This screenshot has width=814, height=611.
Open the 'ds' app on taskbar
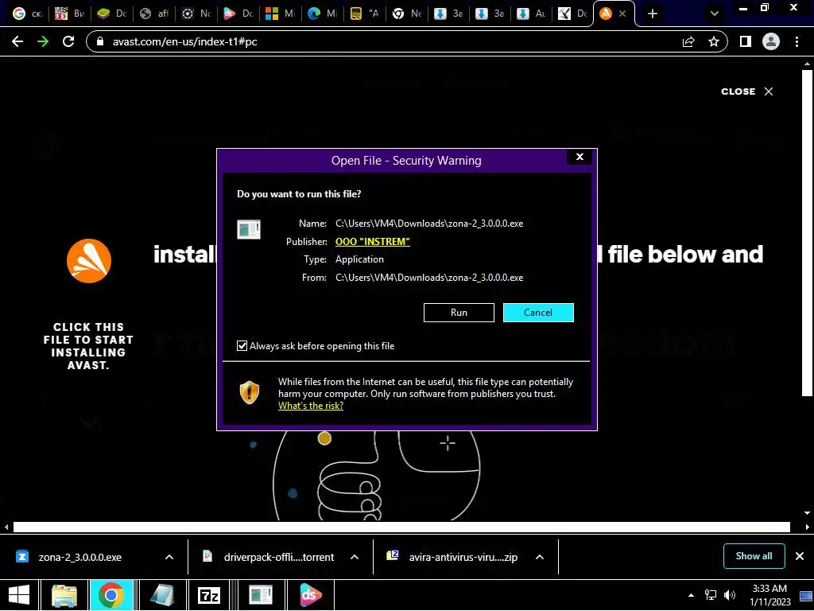(311, 595)
